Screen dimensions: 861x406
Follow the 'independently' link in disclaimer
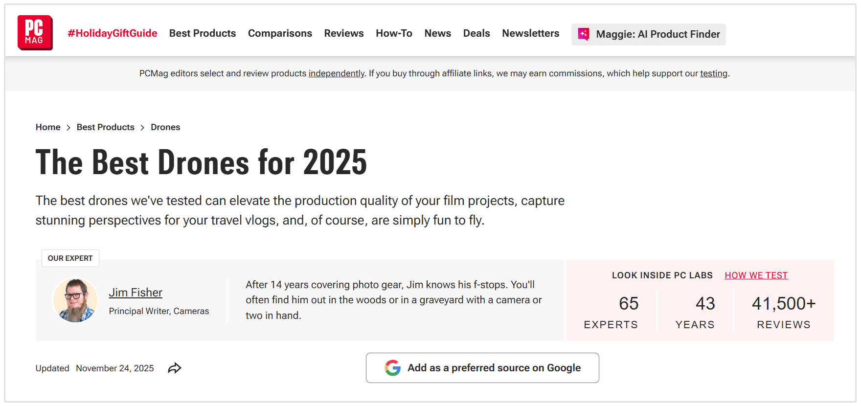click(x=336, y=73)
